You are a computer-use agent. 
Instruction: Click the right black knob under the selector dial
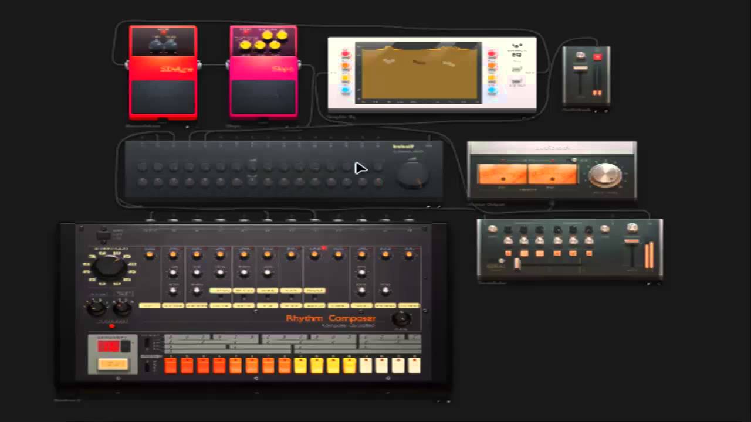click(122, 307)
